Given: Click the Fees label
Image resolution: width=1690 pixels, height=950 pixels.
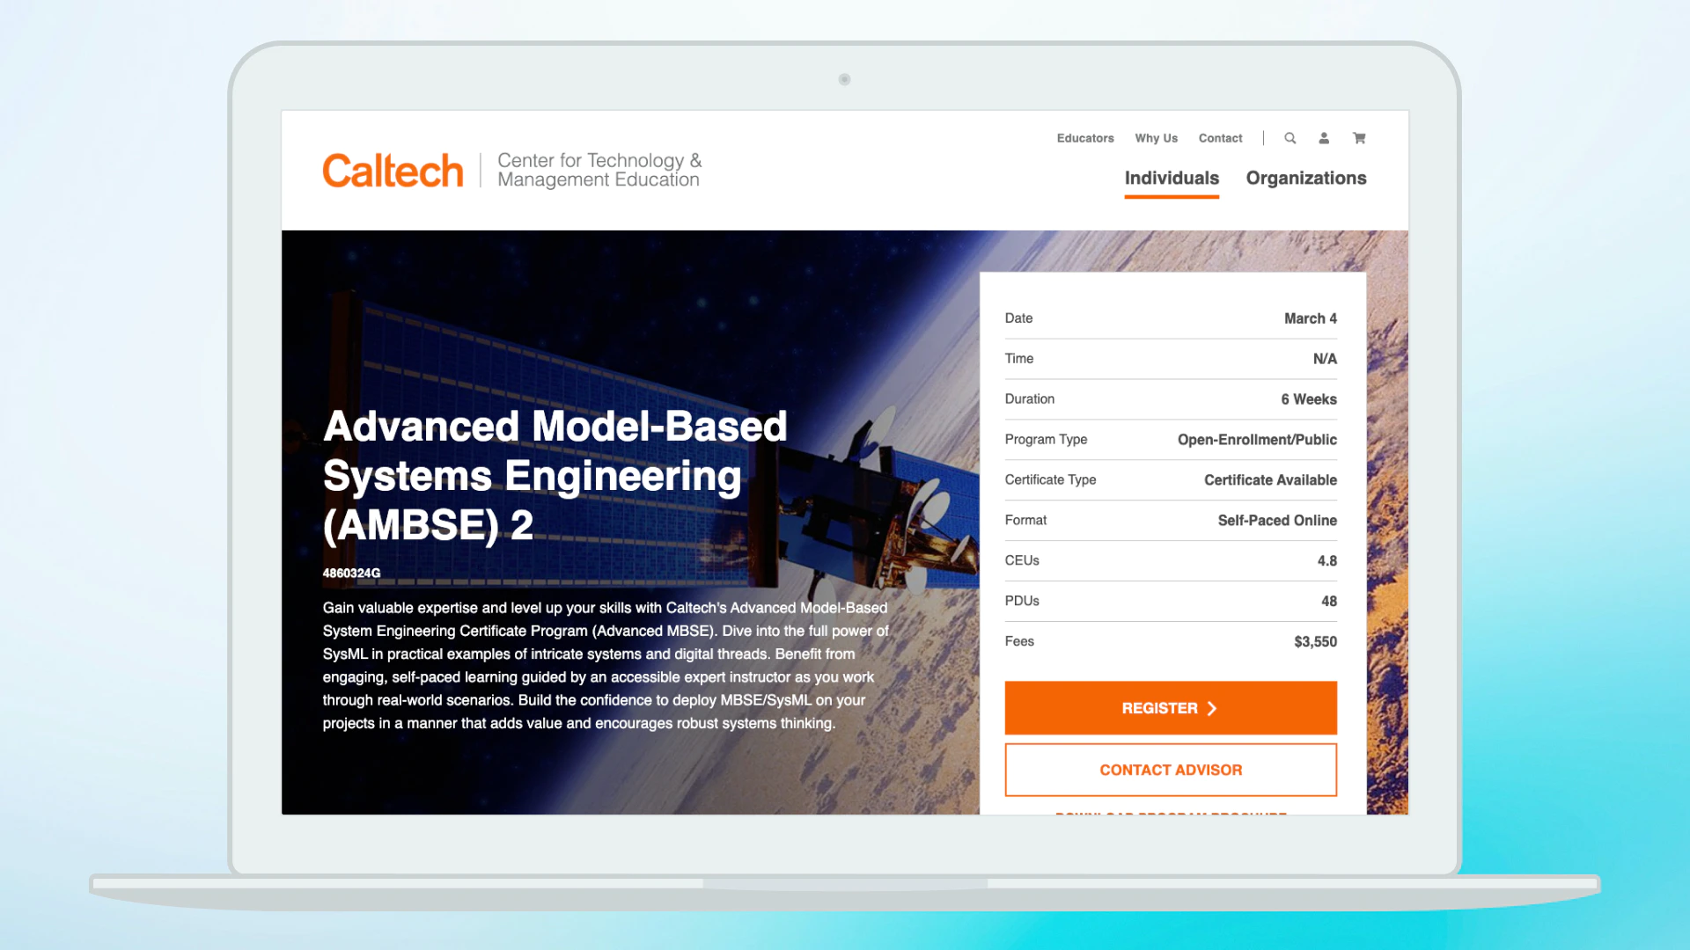Looking at the screenshot, I should [1019, 641].
